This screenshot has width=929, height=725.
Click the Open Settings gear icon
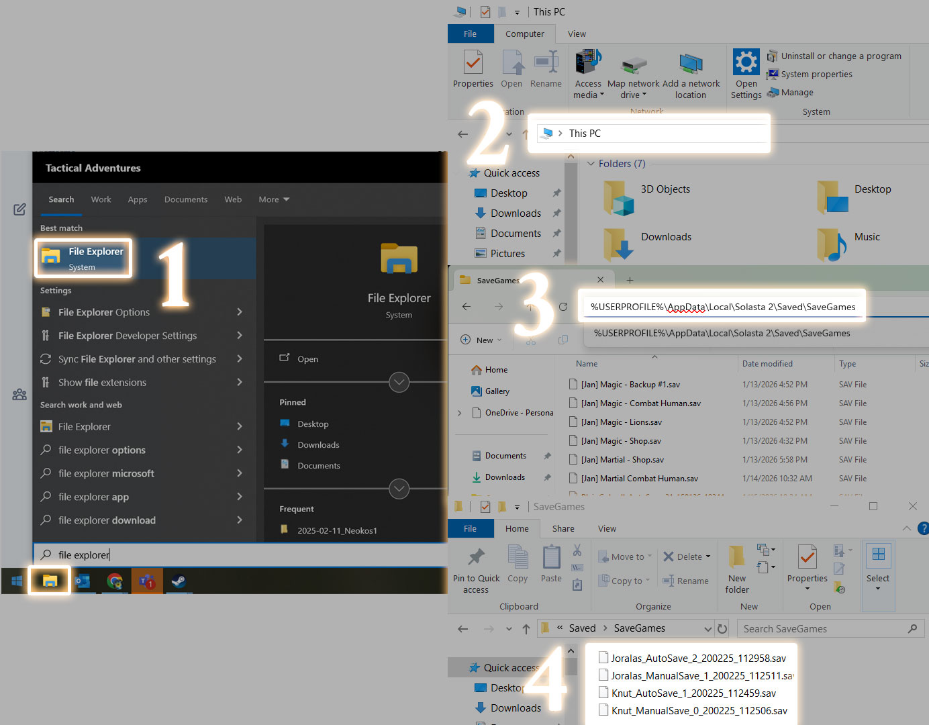coord(746,63)
